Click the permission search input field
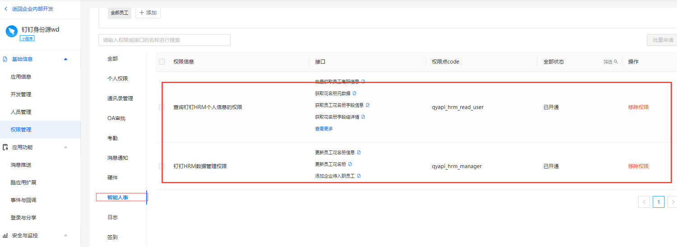Viewport: 677px width, 247px height. click(x=164, y=40)
